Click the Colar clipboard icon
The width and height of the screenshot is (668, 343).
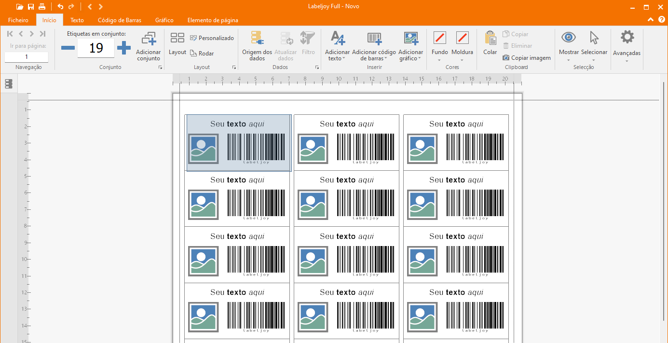coord(490,39)
